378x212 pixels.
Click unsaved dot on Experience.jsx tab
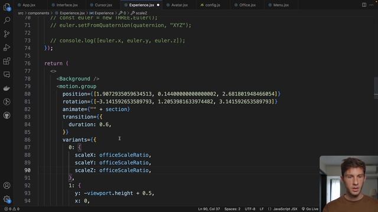(158, 5)
